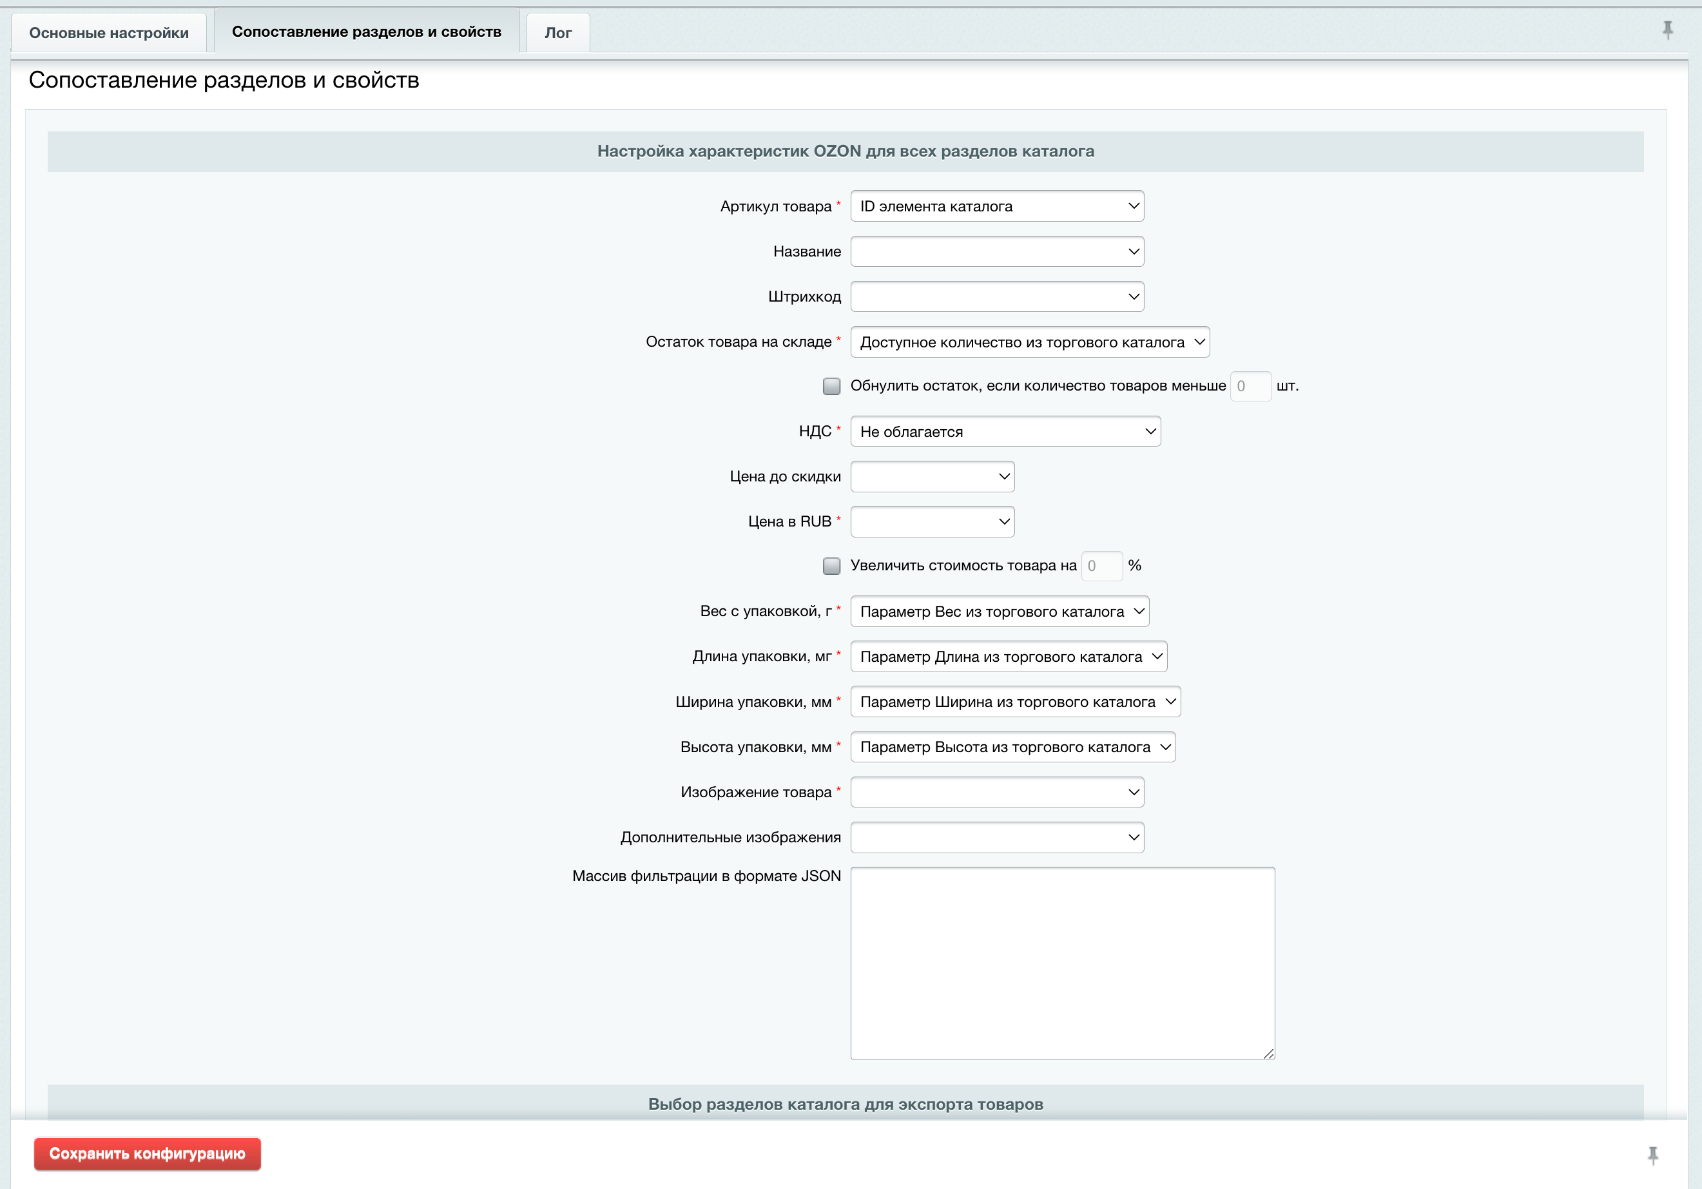Image resolution: width=1702 pixels, height=1189 pixels.
Task: Open 'Цена до скидки' dropdown
Action: [932, 477]
